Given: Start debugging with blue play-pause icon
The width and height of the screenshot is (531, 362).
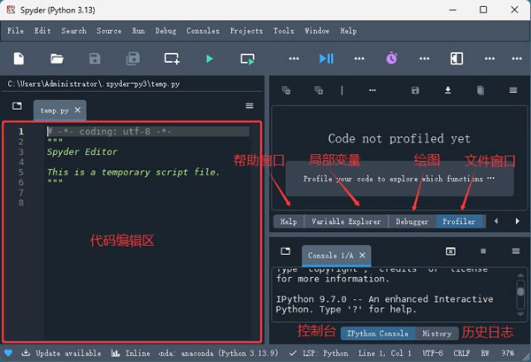Looking at the screenshot, I should click(327, 58).
